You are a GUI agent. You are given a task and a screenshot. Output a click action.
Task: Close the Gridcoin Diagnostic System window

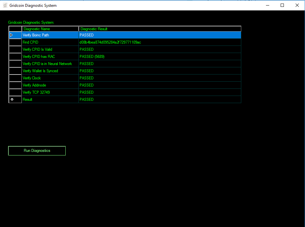[x=297, y=6]
